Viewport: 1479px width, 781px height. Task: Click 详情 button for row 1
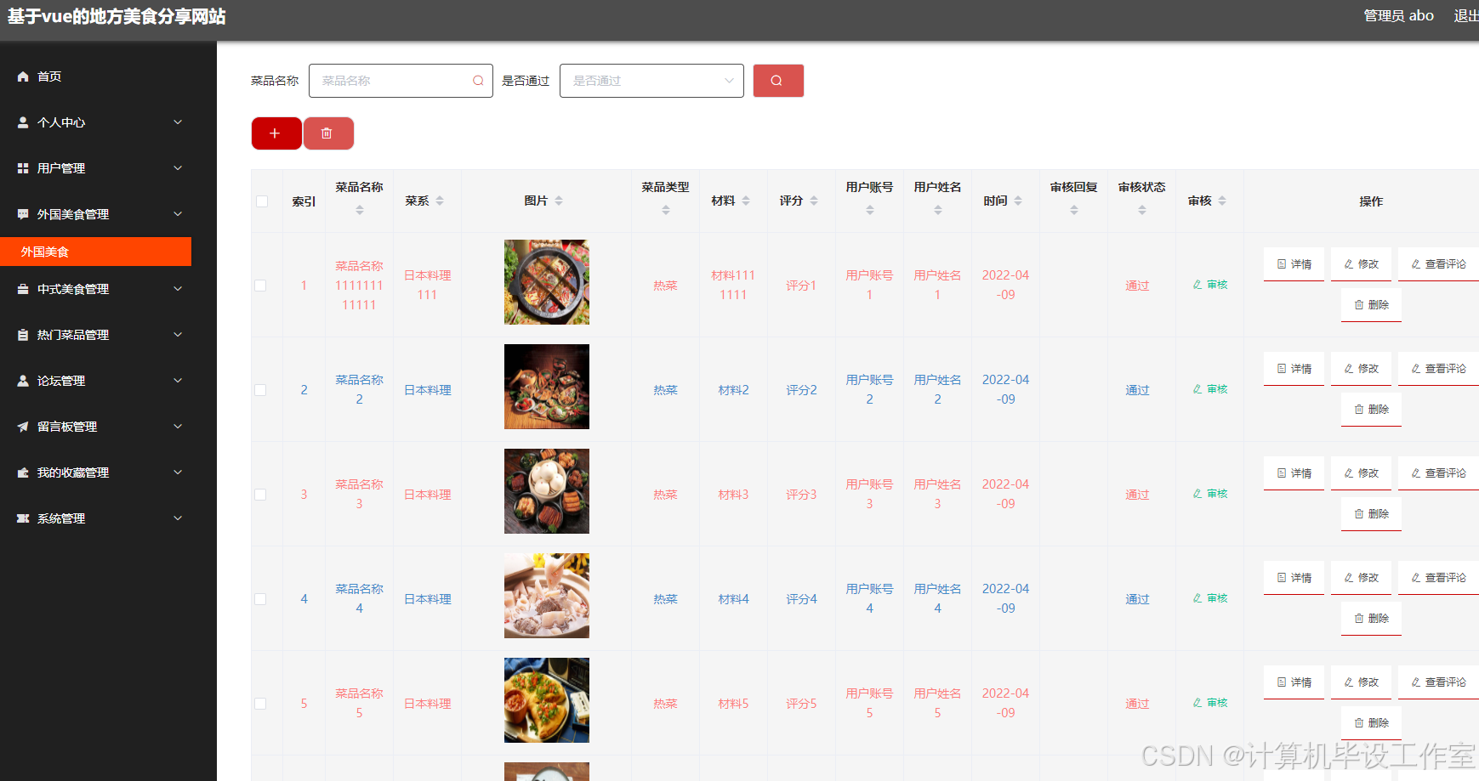pos(1294,264)
